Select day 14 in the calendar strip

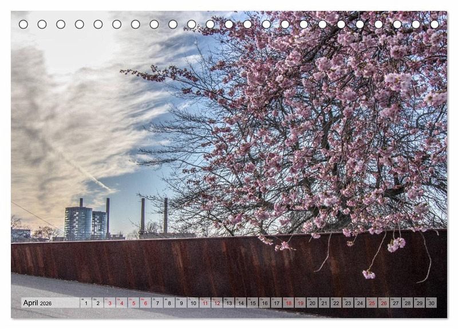pyautogui.click(x=240, y=303)
